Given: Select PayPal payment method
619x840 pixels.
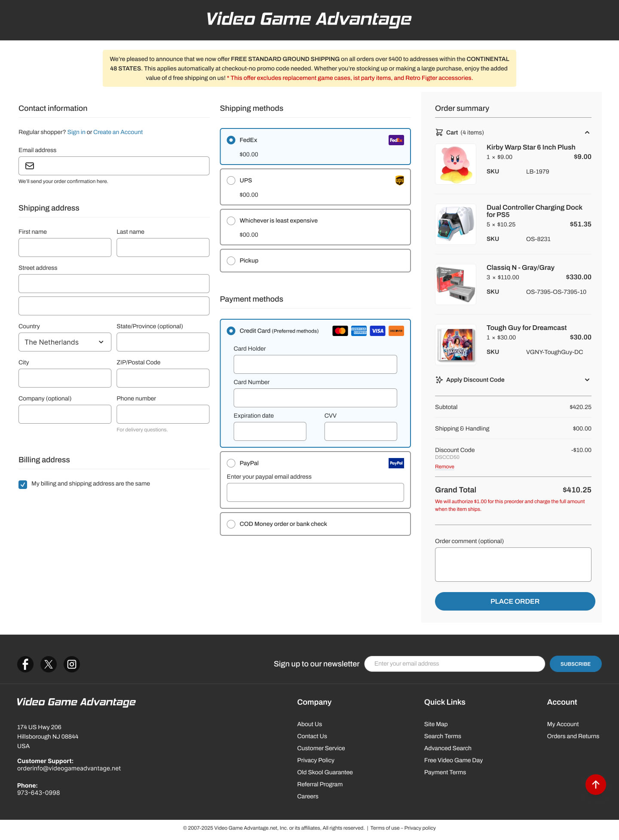Looking at the screenshot, I should pos(231,463).
